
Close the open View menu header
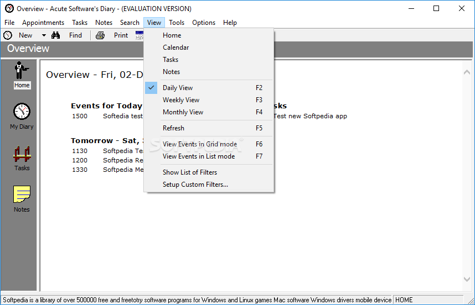(154, 23)
